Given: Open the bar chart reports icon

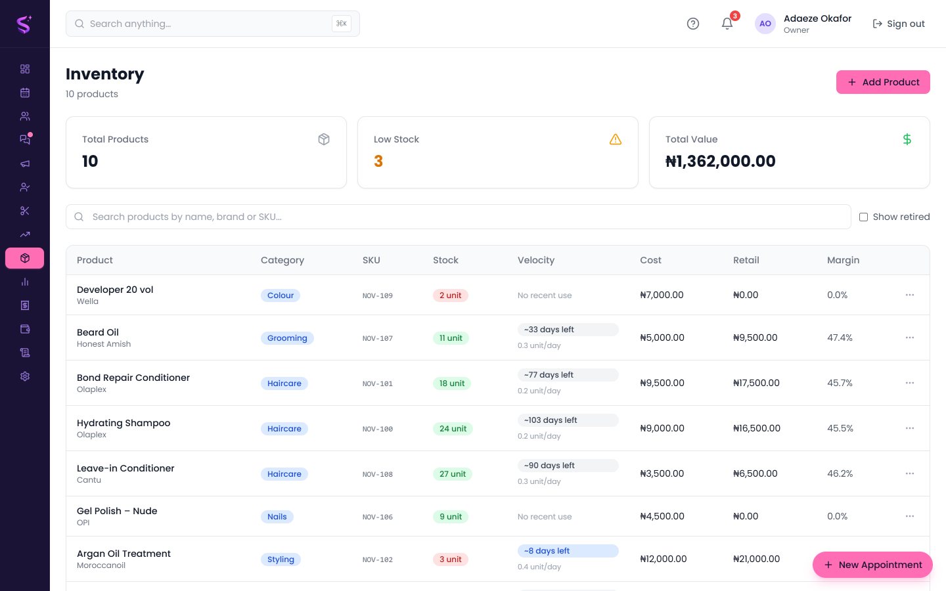Looking at the screenshot, I should [x=25, y=282].
